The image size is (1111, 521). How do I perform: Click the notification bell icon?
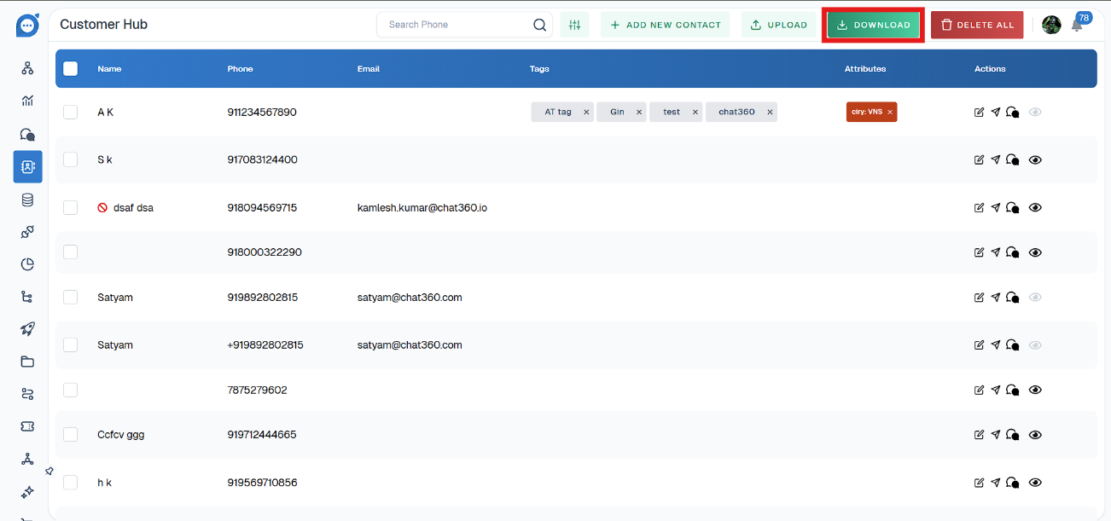click(x=1077, y=26)
